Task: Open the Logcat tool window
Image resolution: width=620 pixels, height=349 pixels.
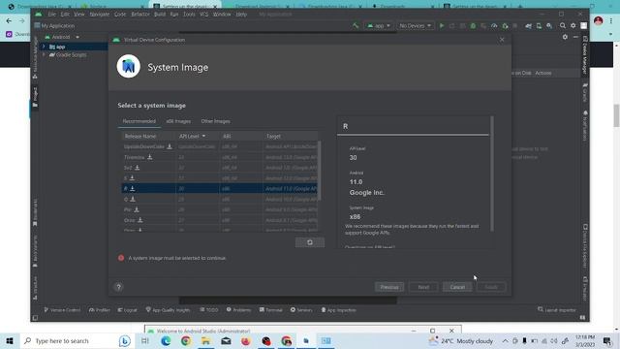Action: click(127, 310)
